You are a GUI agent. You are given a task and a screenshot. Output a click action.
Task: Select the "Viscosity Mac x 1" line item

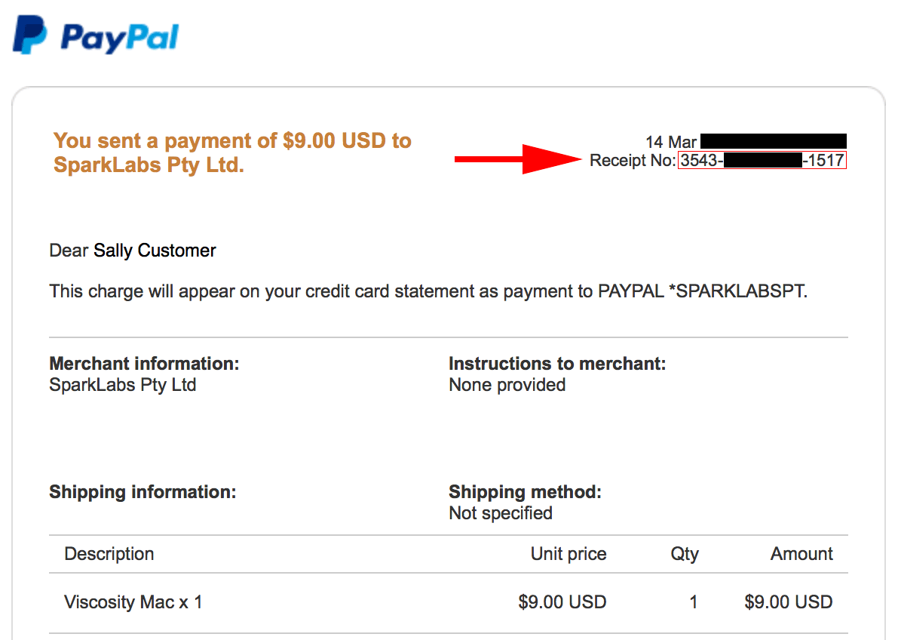[133, 602]
